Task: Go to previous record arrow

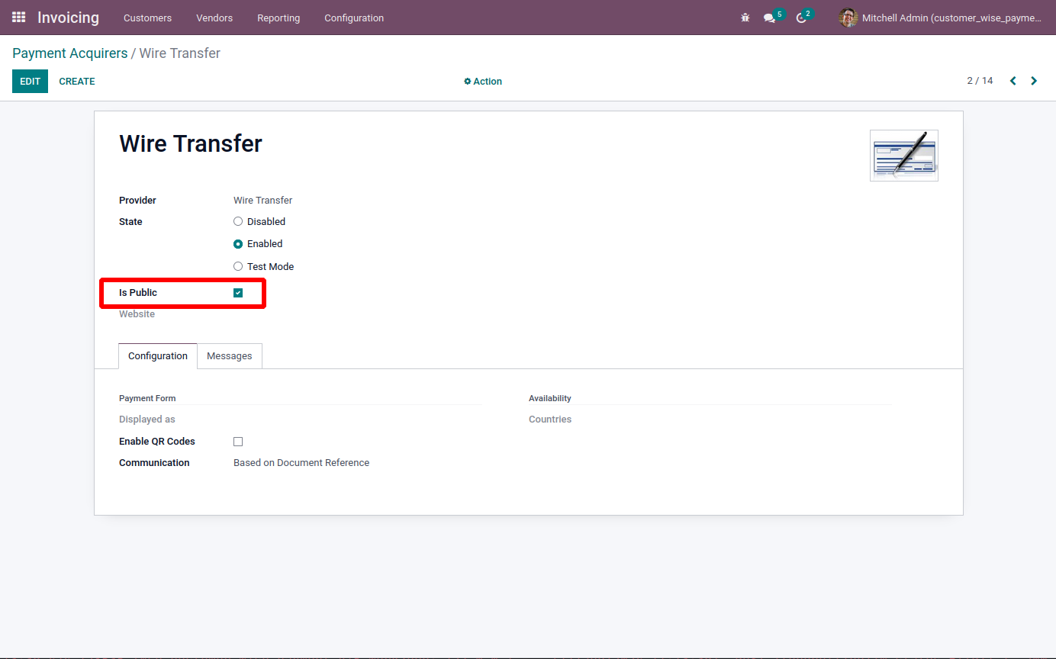Action: tap(1013, 81)
